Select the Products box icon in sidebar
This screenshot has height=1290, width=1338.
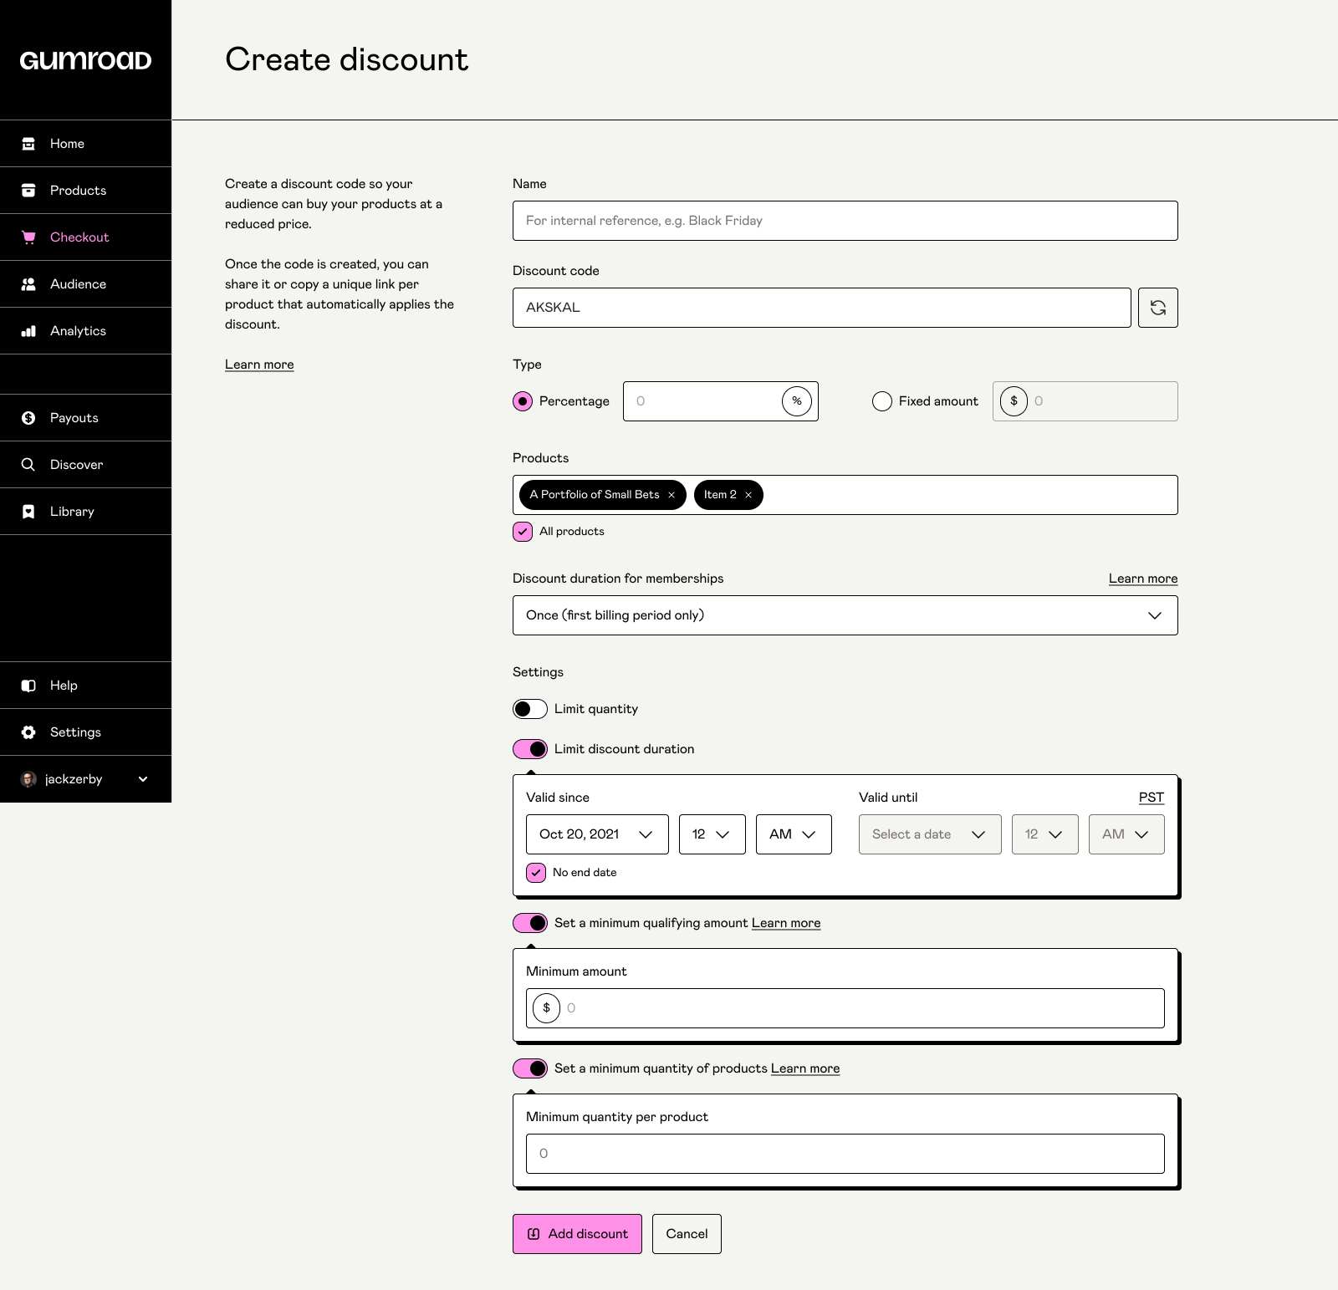tap(28, 190)
